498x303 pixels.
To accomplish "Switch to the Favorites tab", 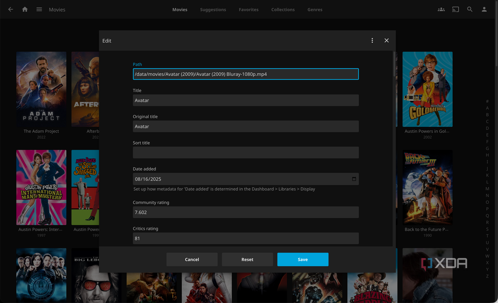I will pos(249,9).
